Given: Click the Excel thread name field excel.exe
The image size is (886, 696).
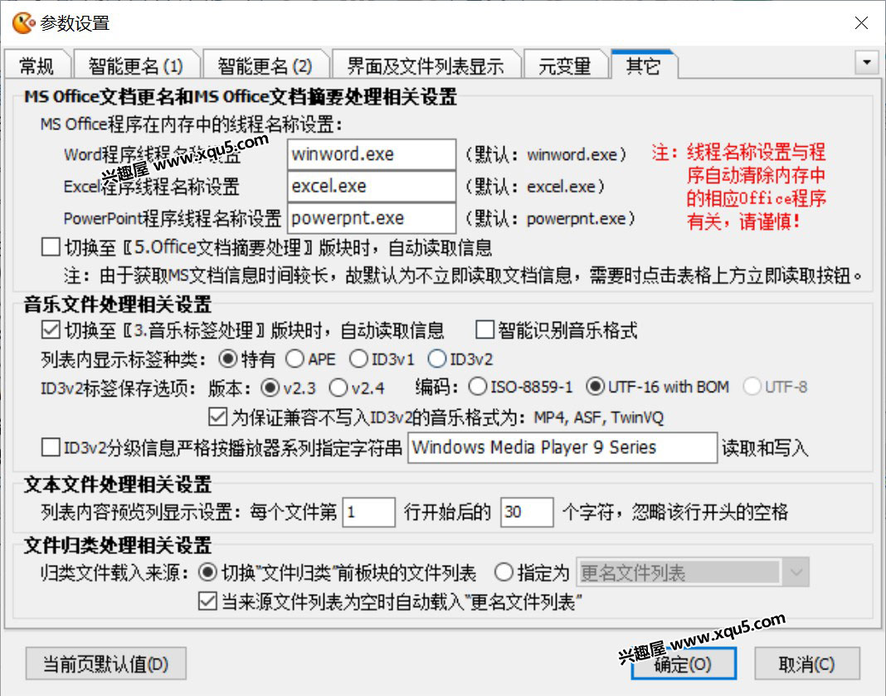Looking at the screenshot, I should pos(371,186).
